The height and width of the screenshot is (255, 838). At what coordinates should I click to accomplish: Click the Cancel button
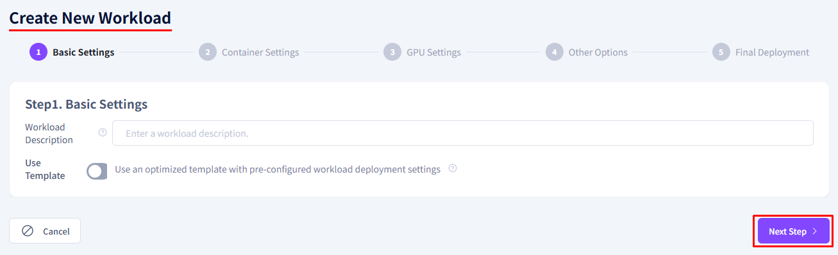(x=45, y=231)
